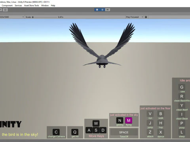Click the N gliding key

[x=120, y=120]
